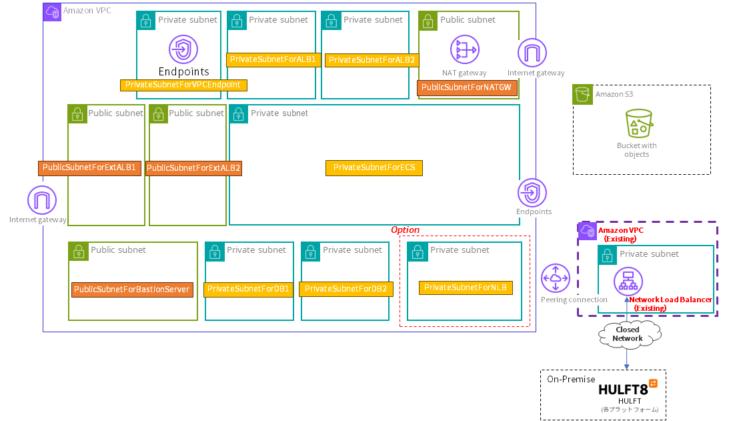Click the PublicSubnetForBastionServer label
Viewport: 731px width, 421px height.
click(132, 290)
